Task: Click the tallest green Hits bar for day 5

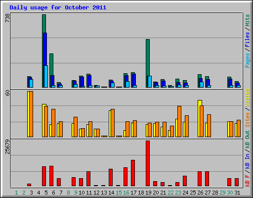Action: pos(44,24)
